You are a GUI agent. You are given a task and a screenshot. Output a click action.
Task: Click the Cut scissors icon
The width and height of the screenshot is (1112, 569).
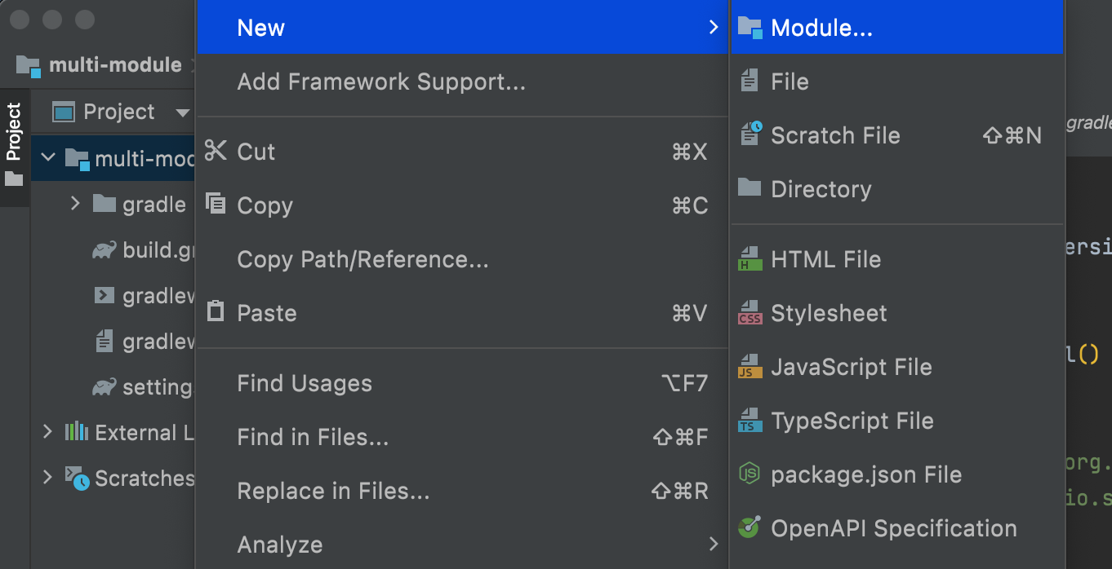coord(216,151)
